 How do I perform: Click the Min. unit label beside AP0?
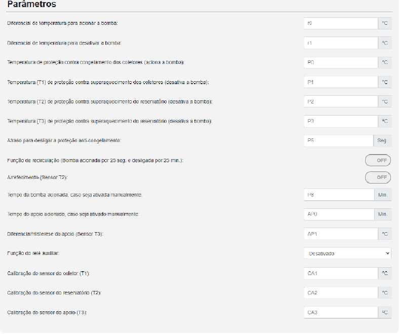tap(382, 214)
